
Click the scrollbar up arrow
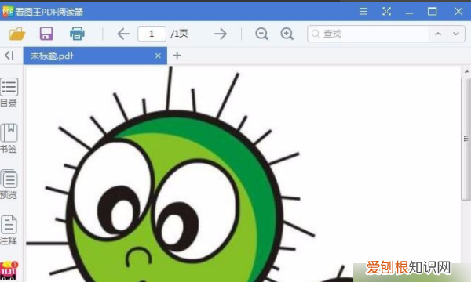[466, 71]
